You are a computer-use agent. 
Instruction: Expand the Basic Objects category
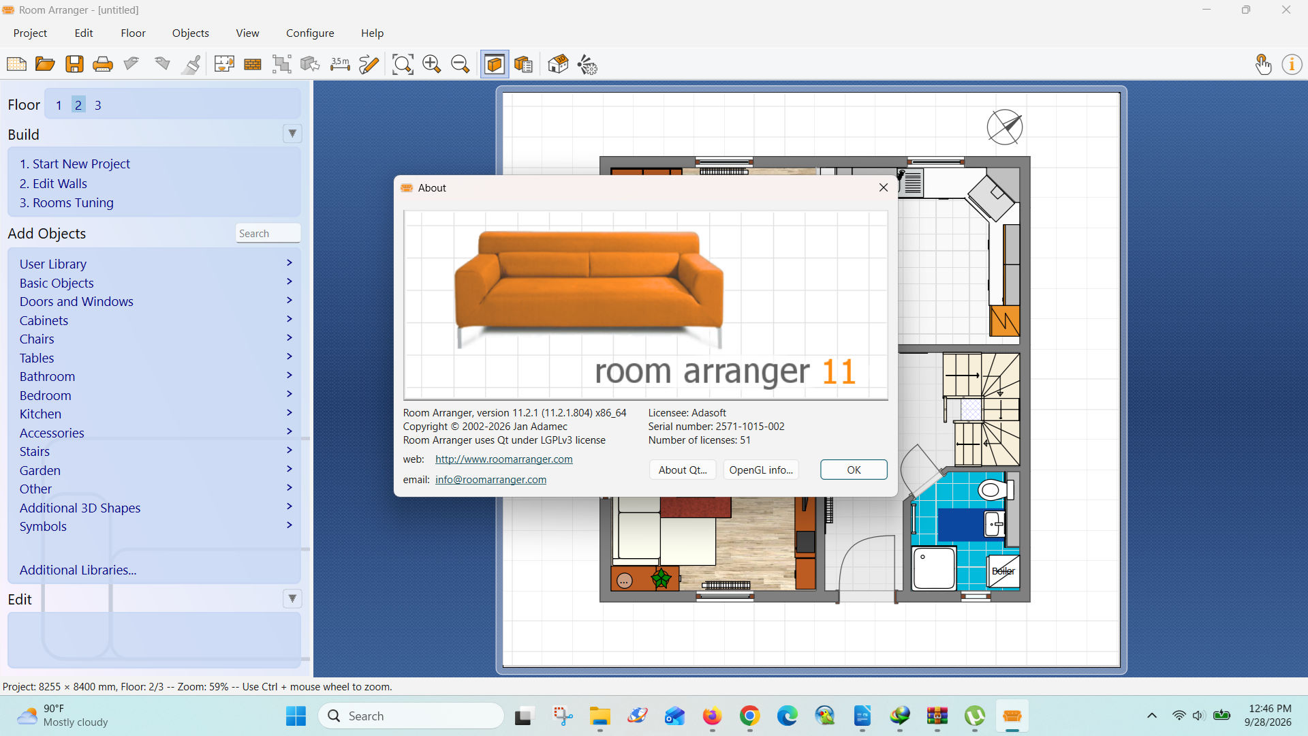coord(156,283)
